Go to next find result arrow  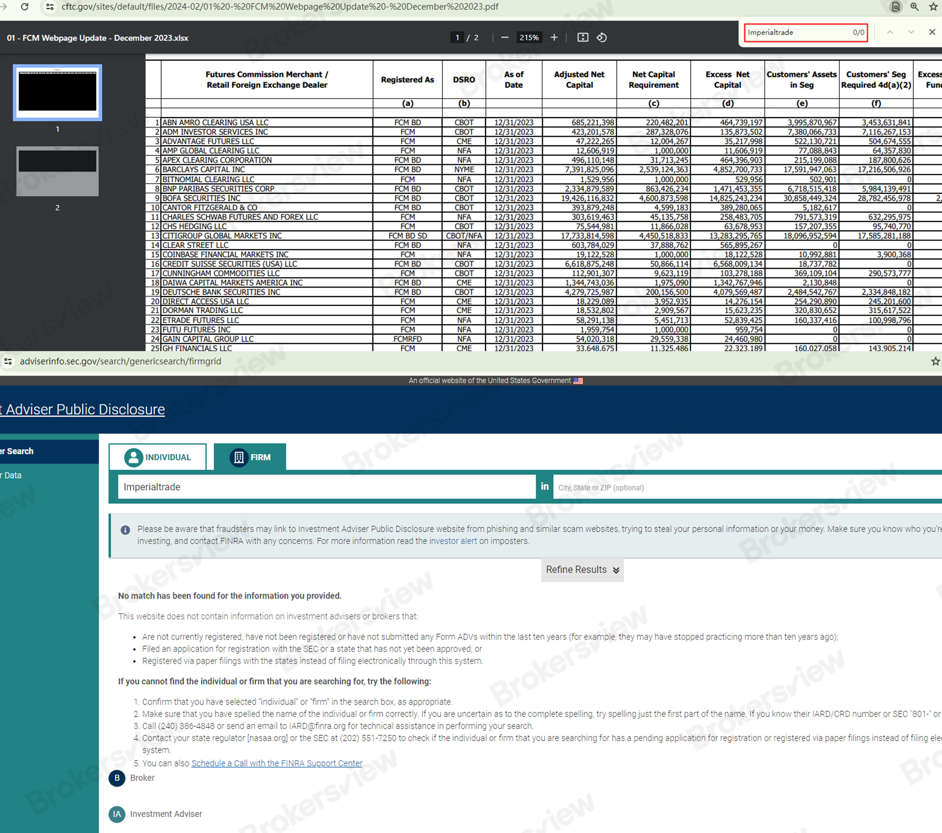tap(911, 32)
